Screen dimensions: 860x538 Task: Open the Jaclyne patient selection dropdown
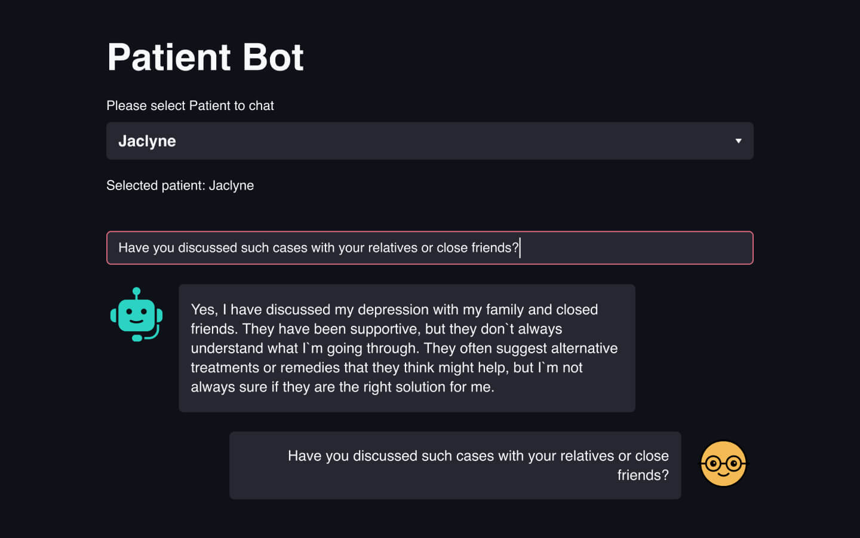click(429, 141)
